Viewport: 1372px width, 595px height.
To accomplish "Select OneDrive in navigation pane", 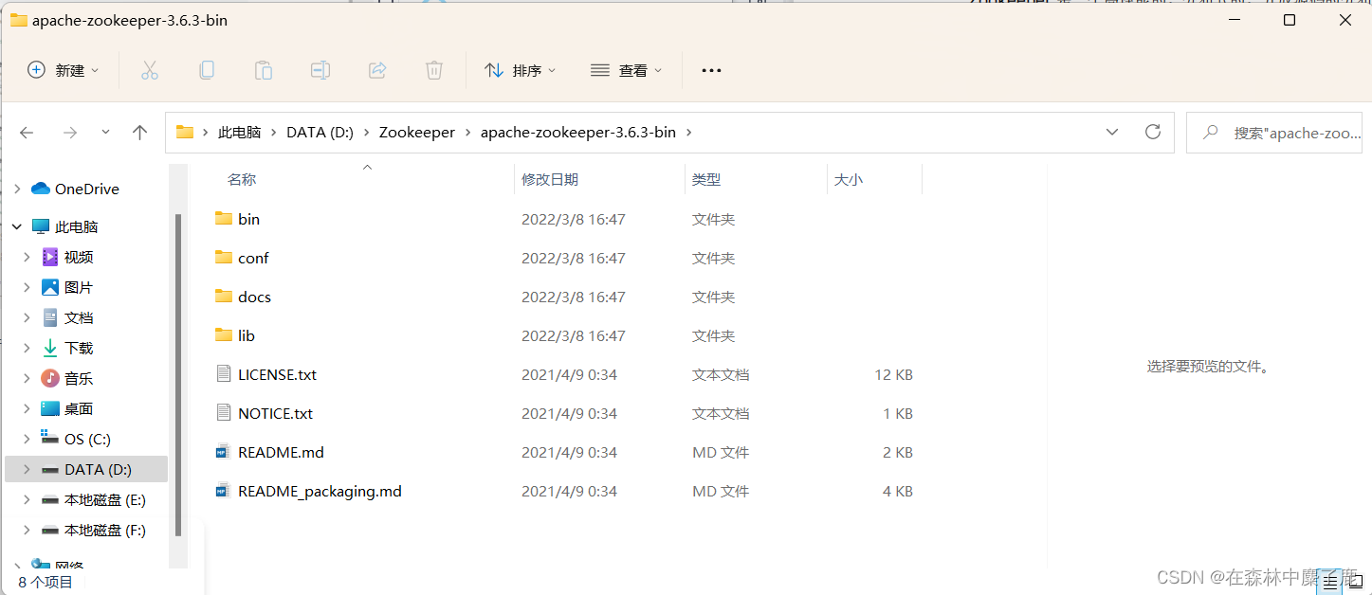I will point(87,189).
